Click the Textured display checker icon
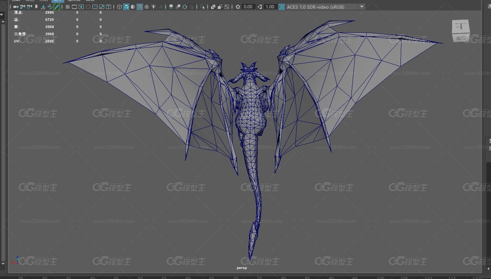Screen dimensions: 491x279 (147, 7)
